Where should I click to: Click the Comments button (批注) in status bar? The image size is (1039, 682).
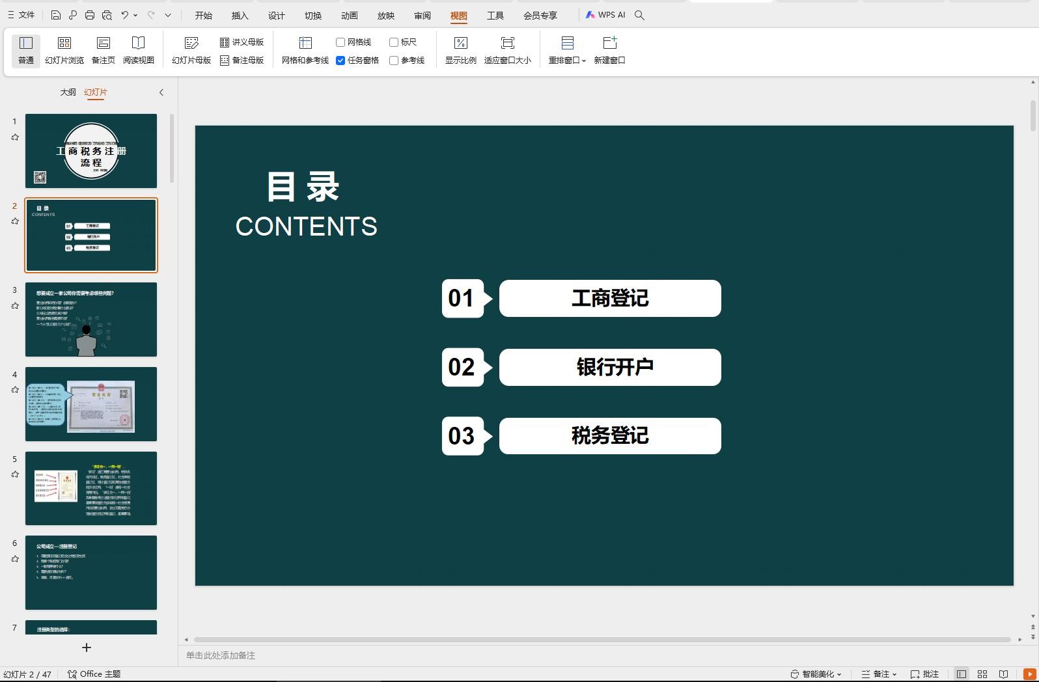click(x=925, y=674)
